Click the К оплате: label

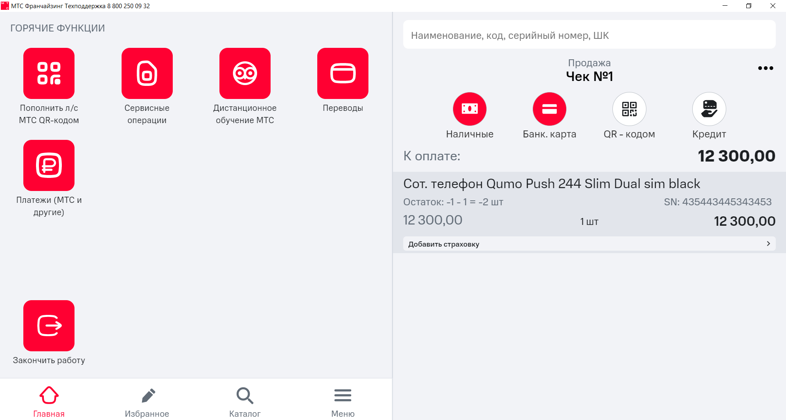pos(431,156)
